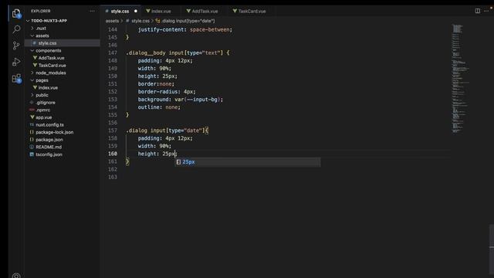The image size is (494, 278).
Task: Click the "background: var(--input-bg);" line
Action: [180, 100]
